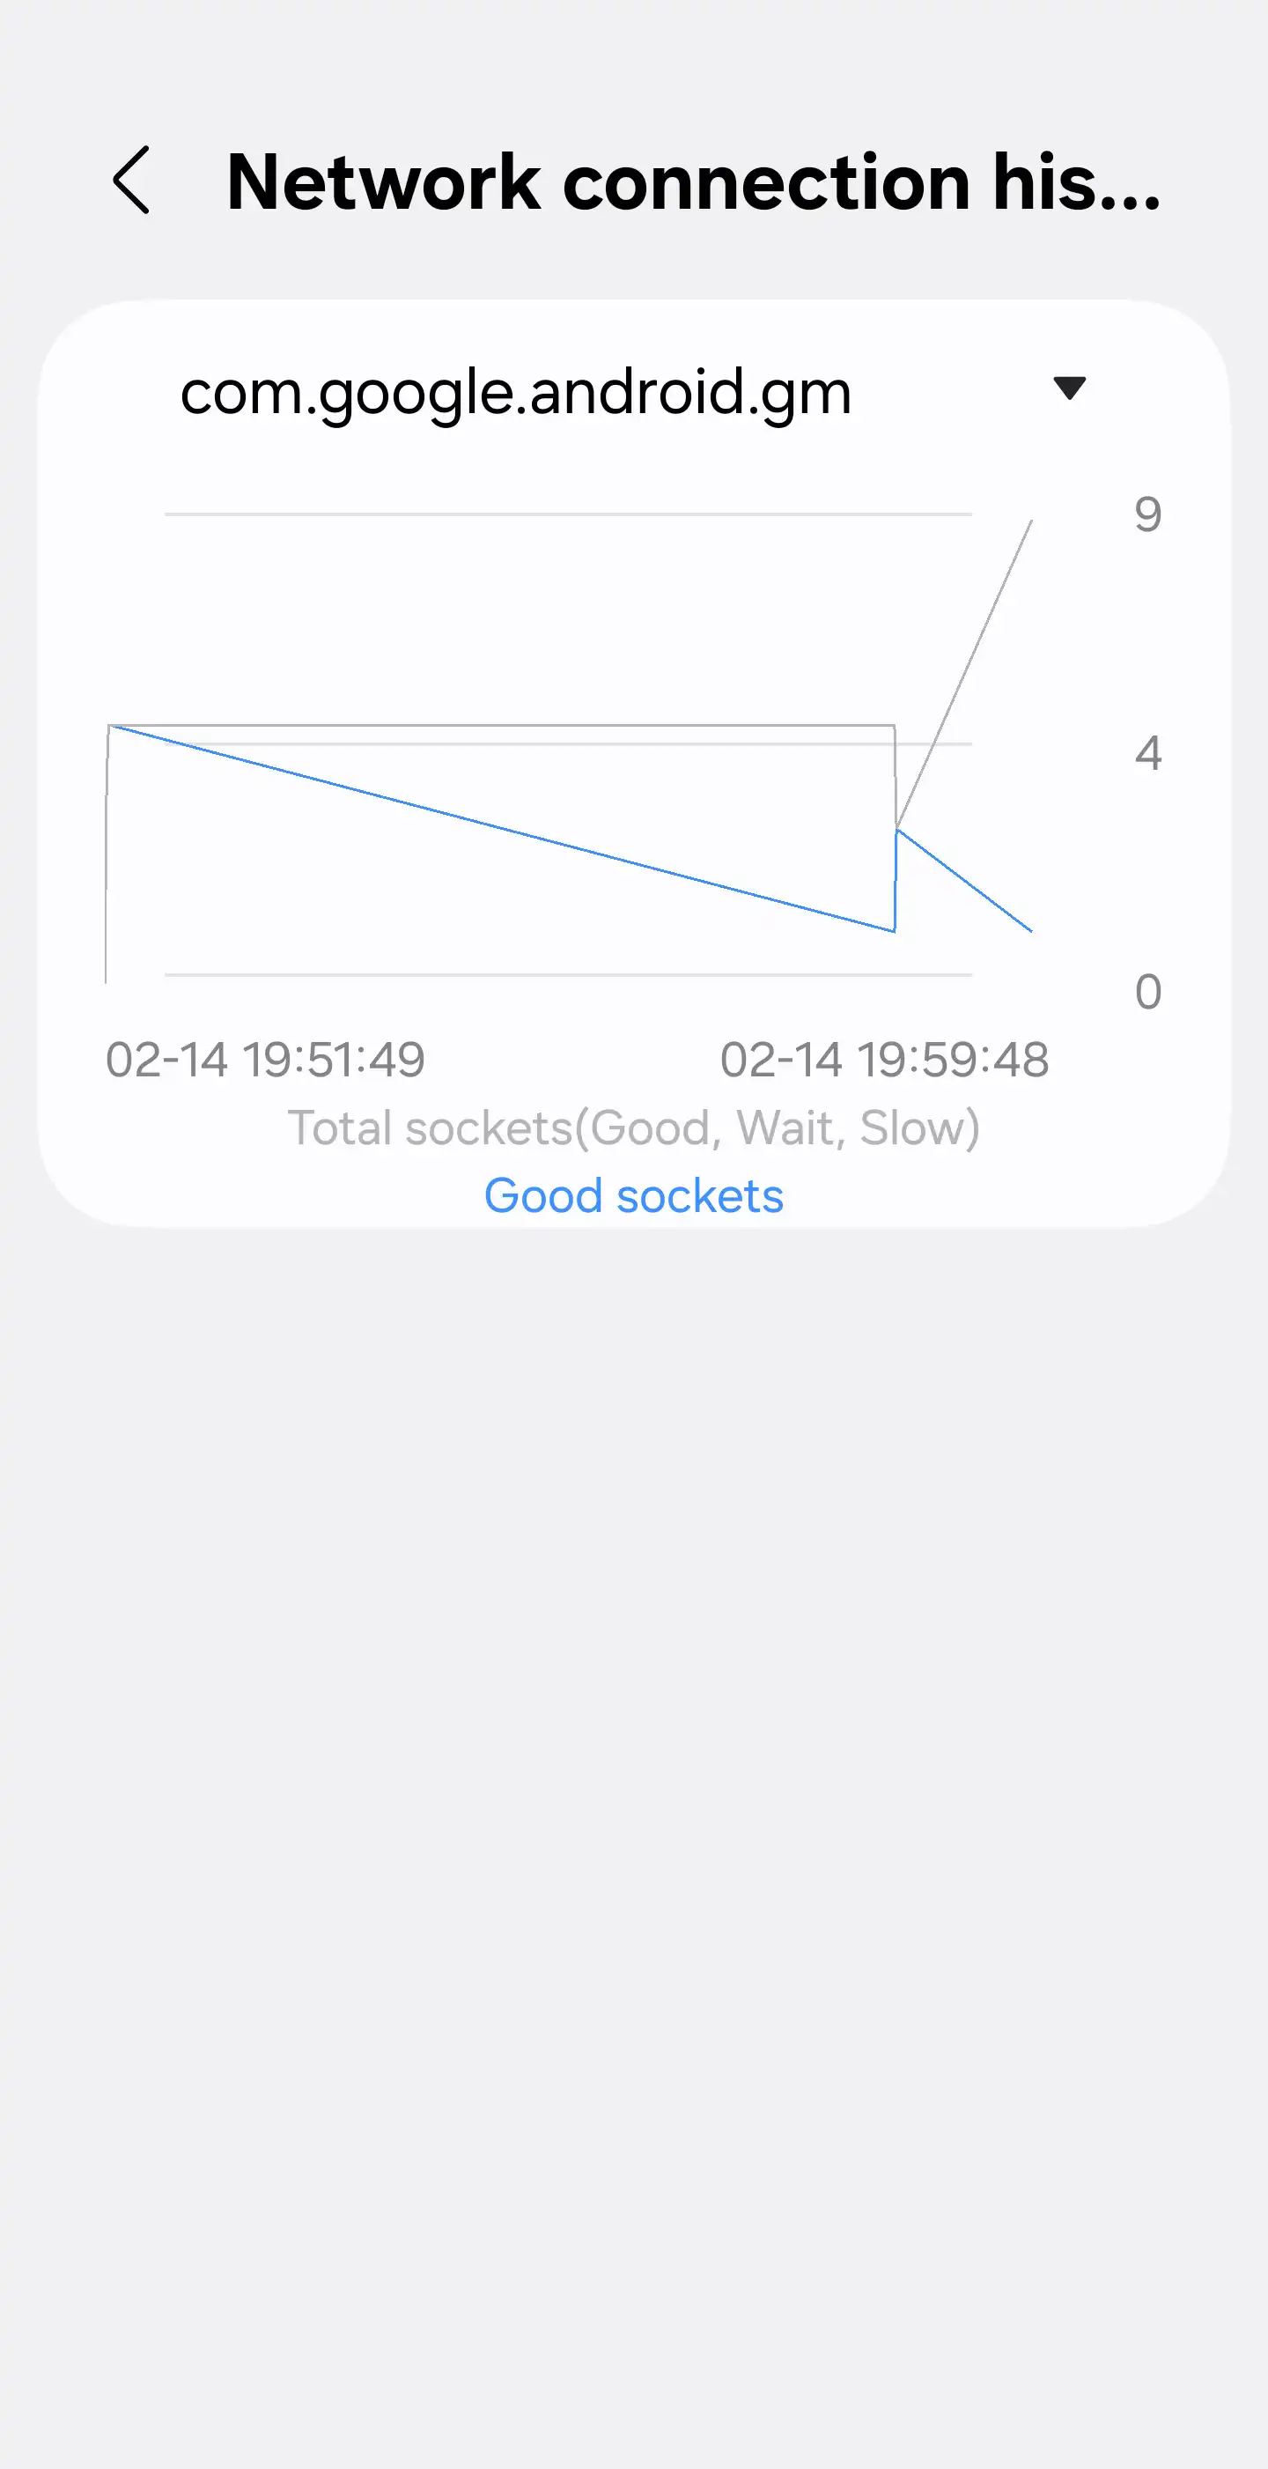Tap the start timestamp 02-14 19:51:49

264,1060
